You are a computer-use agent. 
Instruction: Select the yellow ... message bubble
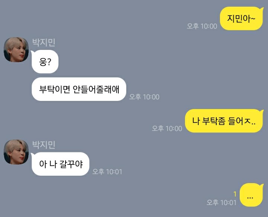pos(251,195)
